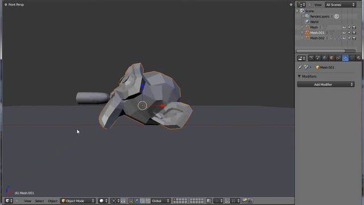Image resolution: width=364 pixels, height=205 pixels.
Task: Collapse the Modifiers panel triangle
Action: [299, 76]
